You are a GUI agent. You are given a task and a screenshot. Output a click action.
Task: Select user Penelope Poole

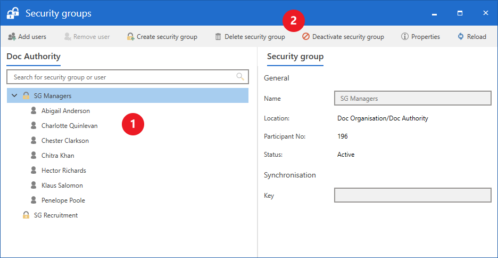click(63, 200)
